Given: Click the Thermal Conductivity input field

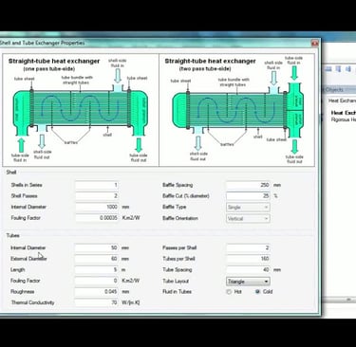Looking at the screenshot, I should click(97, 302).
